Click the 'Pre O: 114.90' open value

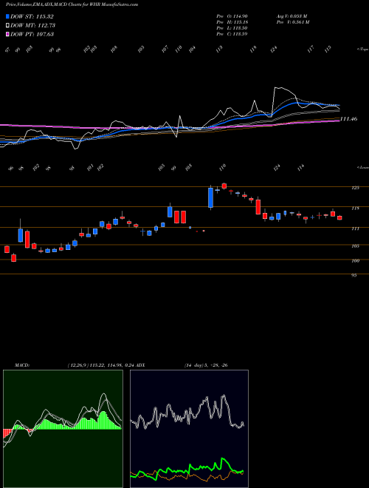232,16
